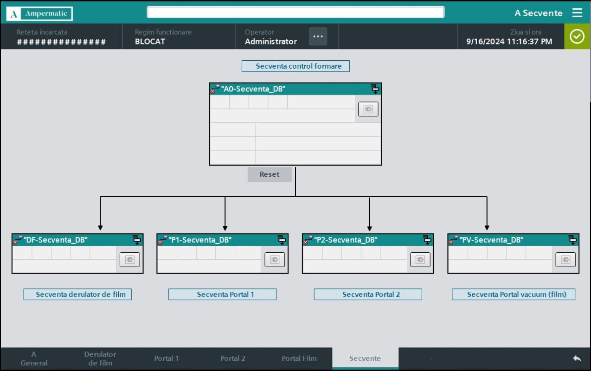Click the PV-Secventa_DB sequence step button
591x371 pixels.
(x=565, y=260)
